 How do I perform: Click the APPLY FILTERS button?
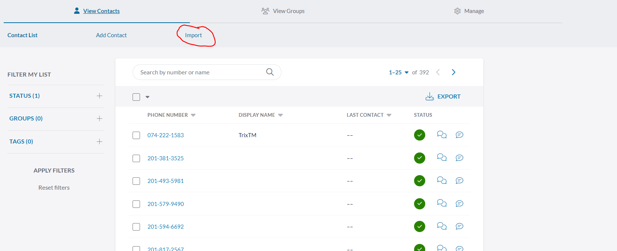54,171
